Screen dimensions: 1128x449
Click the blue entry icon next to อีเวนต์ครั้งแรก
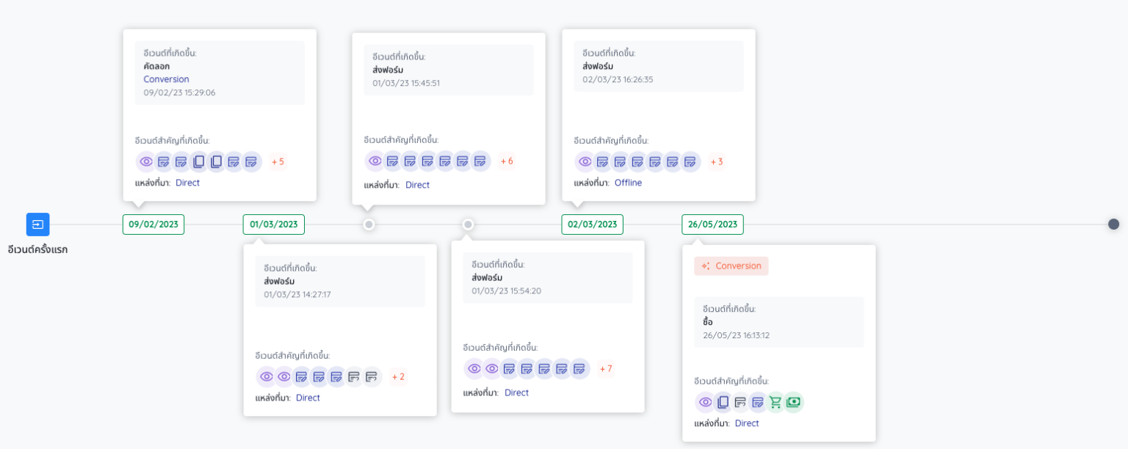pyautogui.click(x=38, y=224)
